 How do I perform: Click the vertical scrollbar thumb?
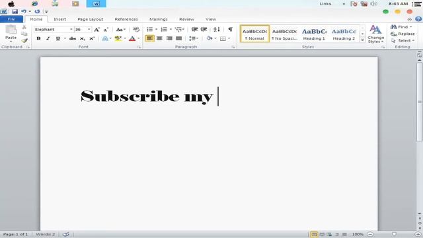pyautogui.click(x=420, y=101)
